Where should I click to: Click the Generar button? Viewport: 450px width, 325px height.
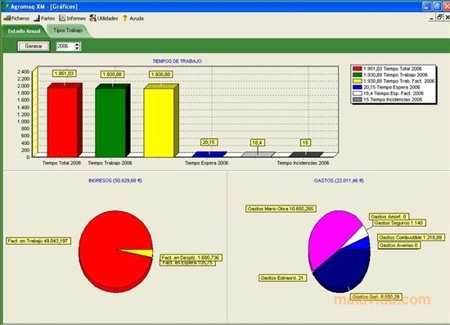[x=34, y=46]
